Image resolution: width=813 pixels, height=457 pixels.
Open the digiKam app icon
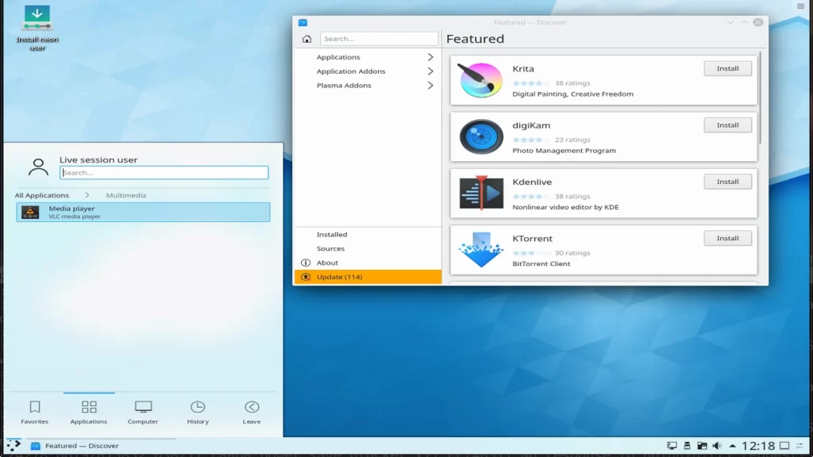(481, 136)
